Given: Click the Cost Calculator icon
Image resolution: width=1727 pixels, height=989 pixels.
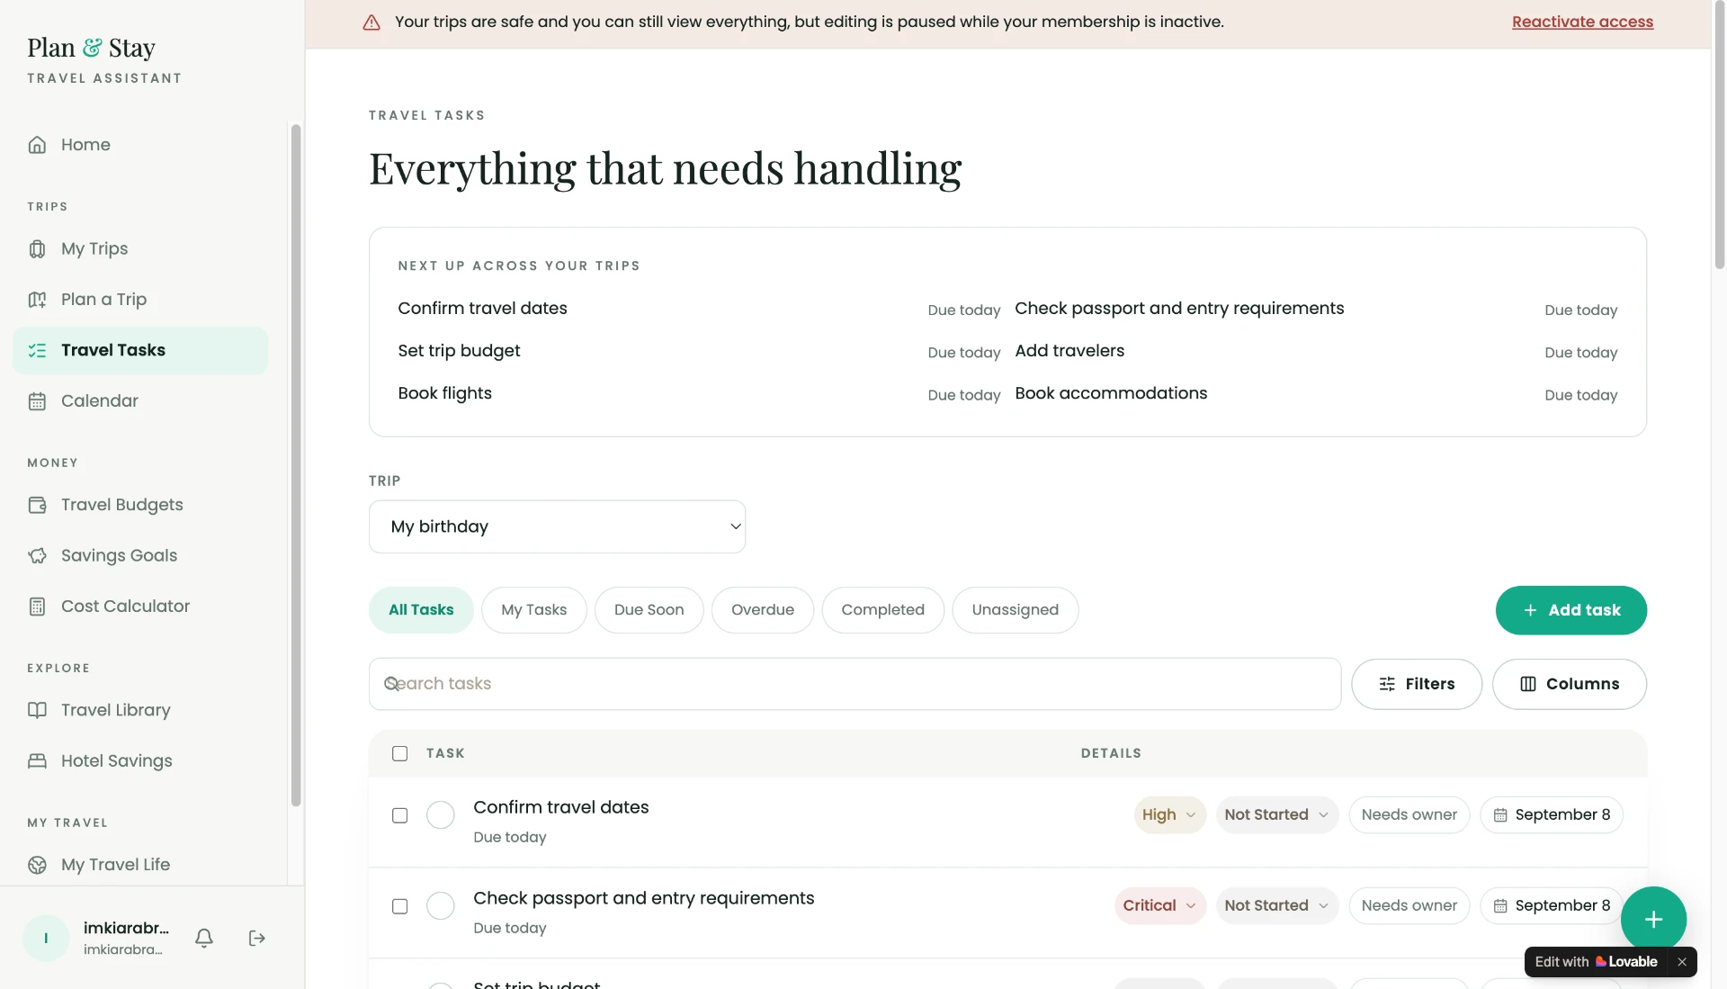Looking at the screenshot, I should click(37, 607).
